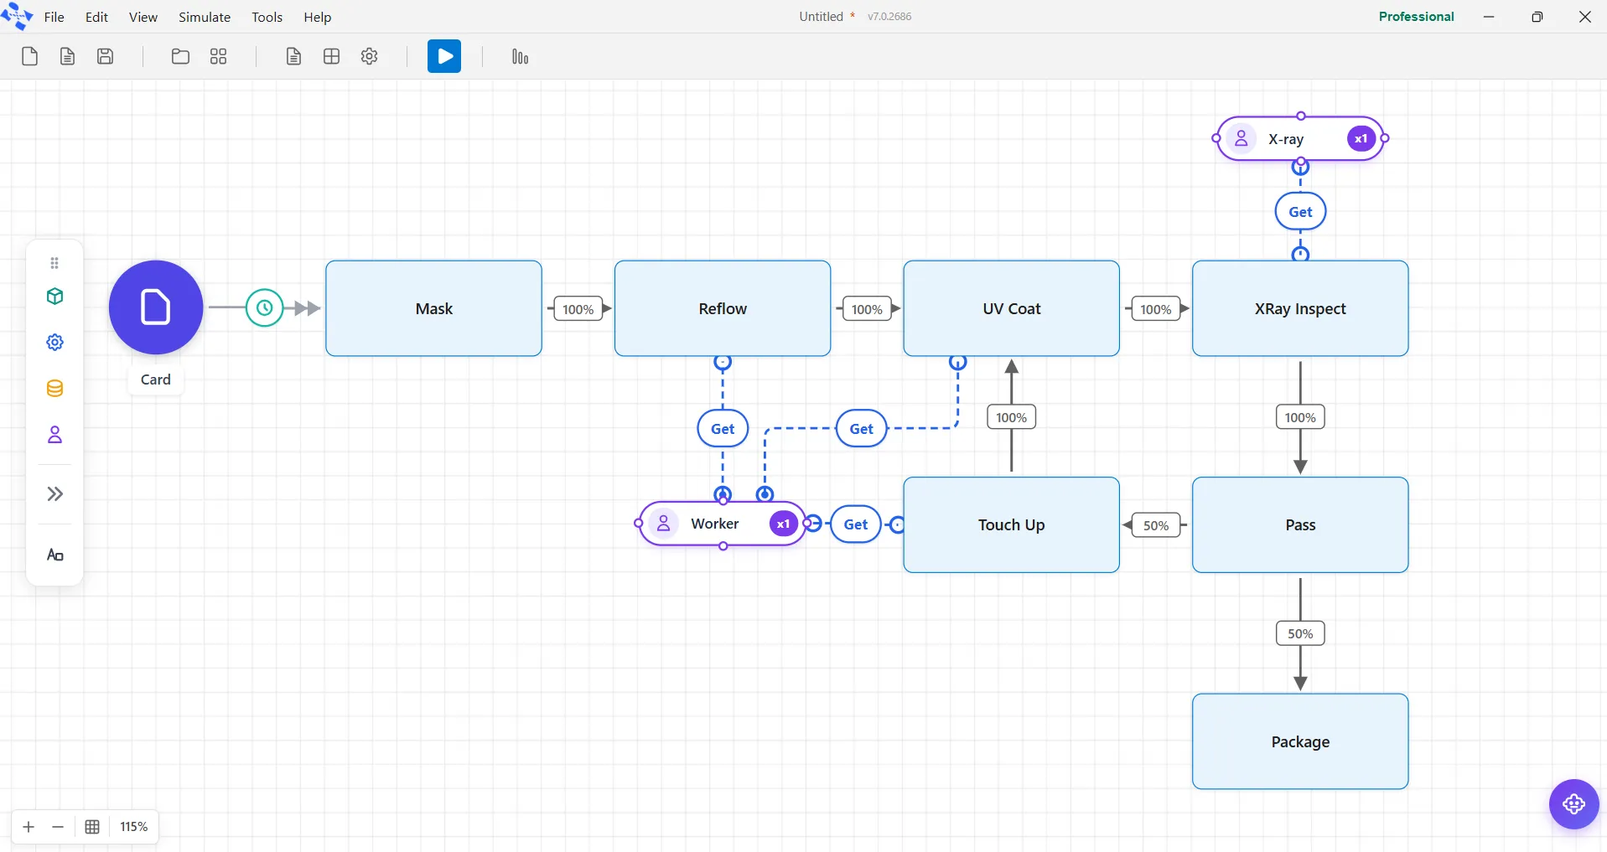Select the blue gear tool in sidebar
The width and height of the screenshot is (1607, 852).
(x=55, y=343)
